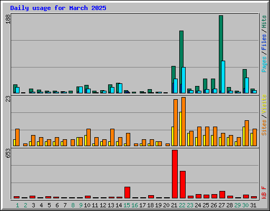270x211 pixels.
Task: Click day label 1 on the x-axis
Action: pyautogui.click(x=17, y=205)
